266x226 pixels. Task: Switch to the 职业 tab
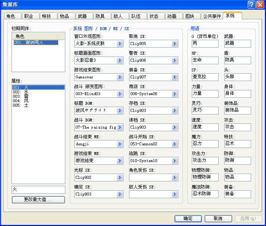click(31, 16)
